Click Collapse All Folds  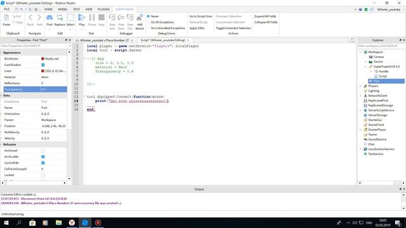point(266,22)
